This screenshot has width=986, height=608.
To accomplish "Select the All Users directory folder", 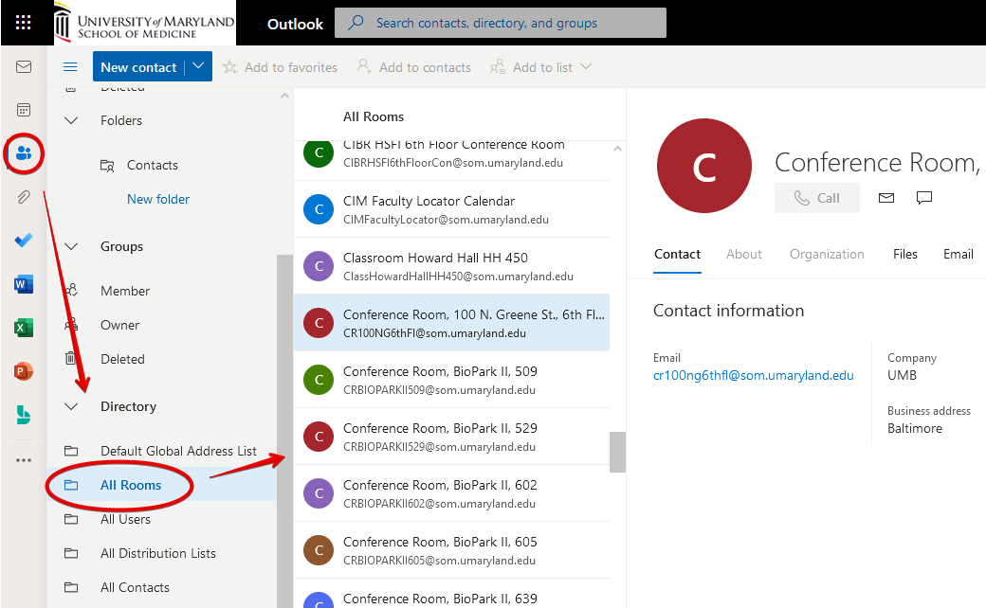I will tap(125, 519).
